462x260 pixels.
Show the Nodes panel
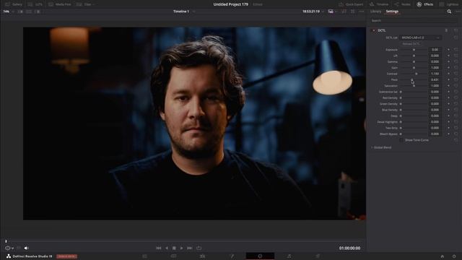[403, 4]
